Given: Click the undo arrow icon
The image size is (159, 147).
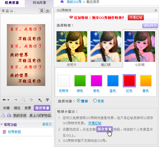Looking at the screenshot, I should pyautogui.click(x=4, y=100).
